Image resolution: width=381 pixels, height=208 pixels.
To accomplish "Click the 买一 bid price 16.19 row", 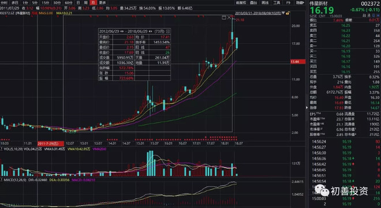I will pyautogui.click(x=345, y=51).
